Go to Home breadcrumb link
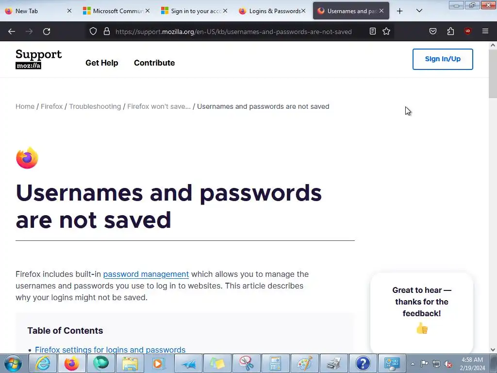497x373 pixels. [25, 106]
